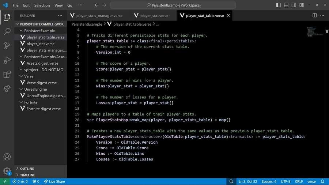Split the editor to the right
Image resolution: width=329 pixels, height=185 pixels.
314,16
